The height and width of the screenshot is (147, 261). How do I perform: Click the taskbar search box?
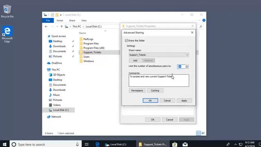click(45, 144)
